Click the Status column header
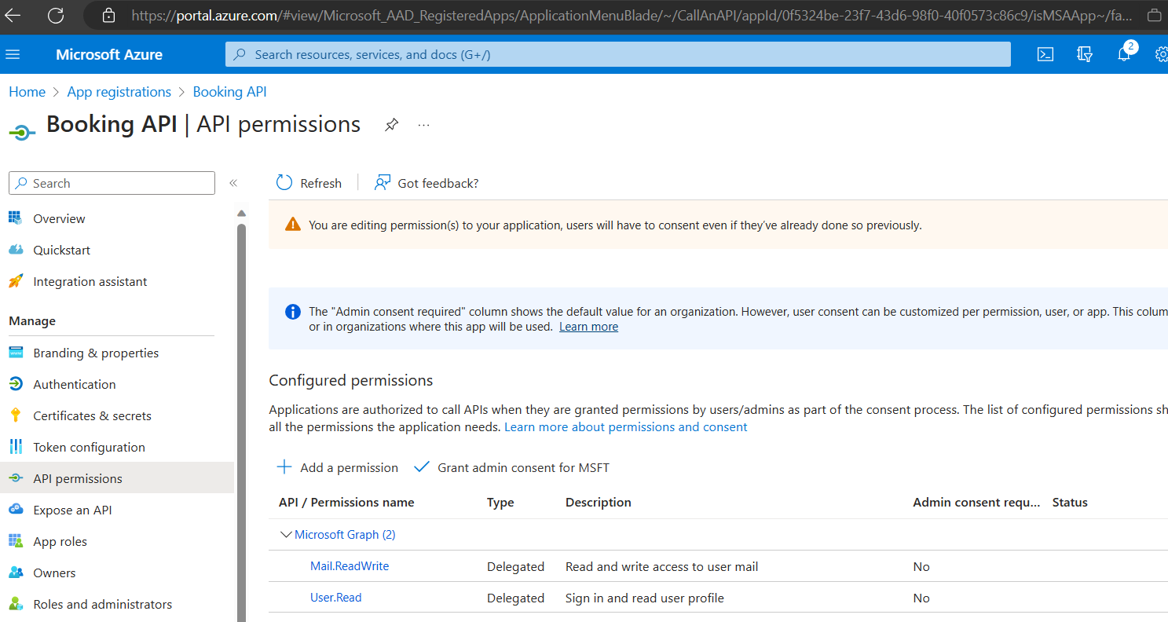 1070,502
